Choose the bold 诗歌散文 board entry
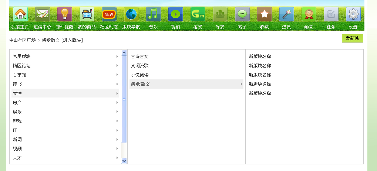The width and height of the screenshot is (377, 171). [186, 84]
